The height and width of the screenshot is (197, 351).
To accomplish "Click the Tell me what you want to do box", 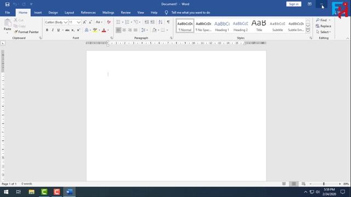I will pyautogui.click(x=190, y=13).
